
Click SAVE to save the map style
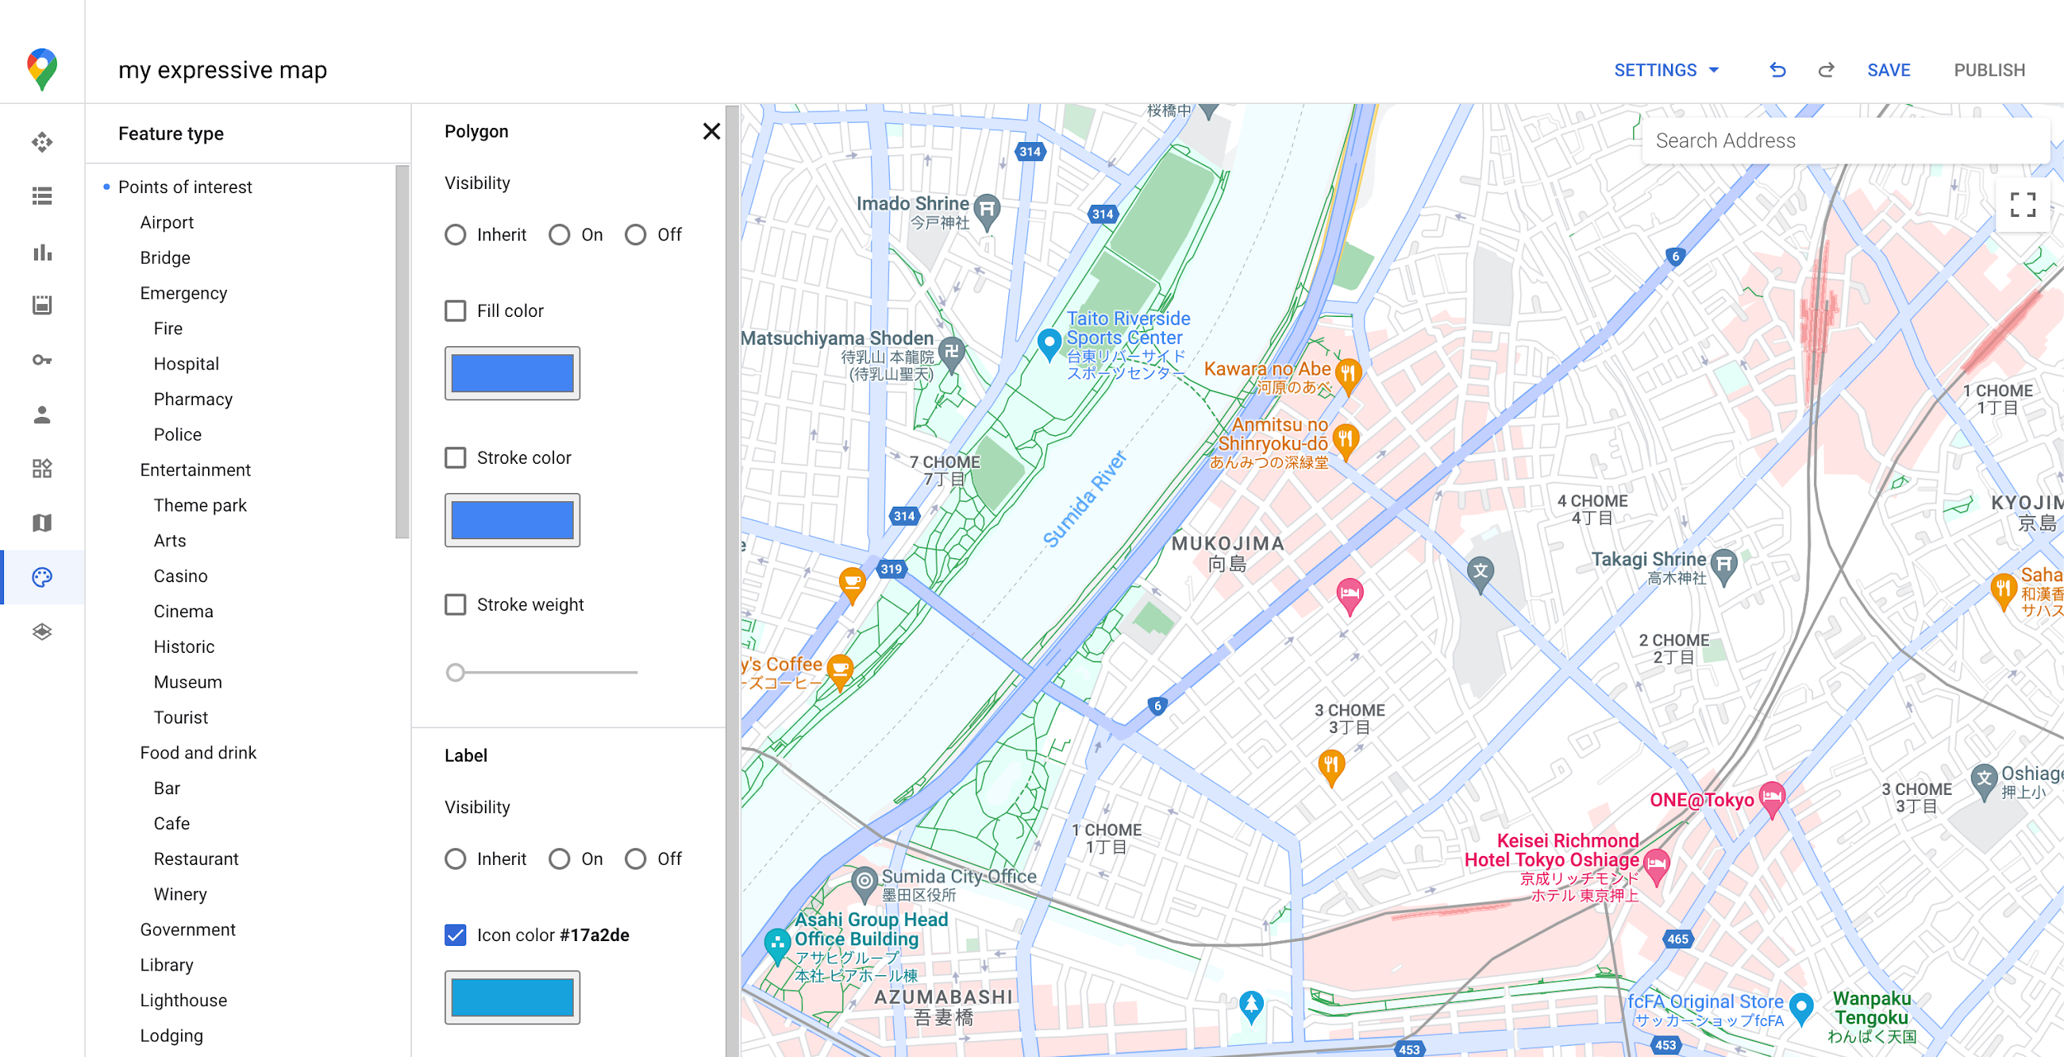[x=1889, y=70]
